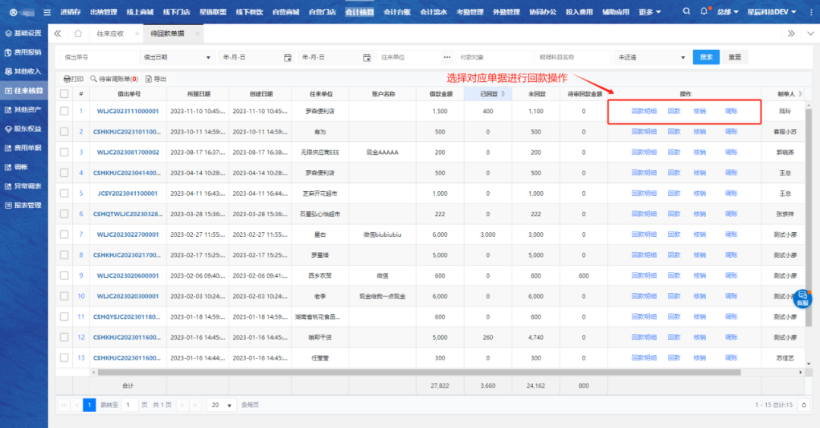Switch to the 往来应收 tab
820x428 pixels.
pyautogui.click(x=110, y=33)
